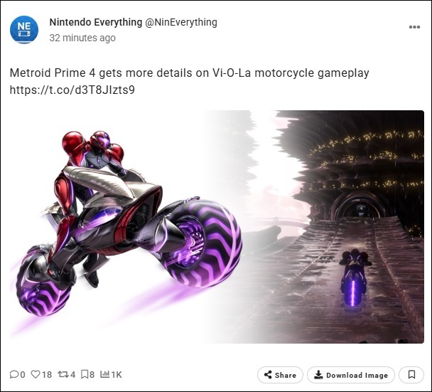Click the retweet arrows icon
432x392 pixels.
(x=63, y=374)
